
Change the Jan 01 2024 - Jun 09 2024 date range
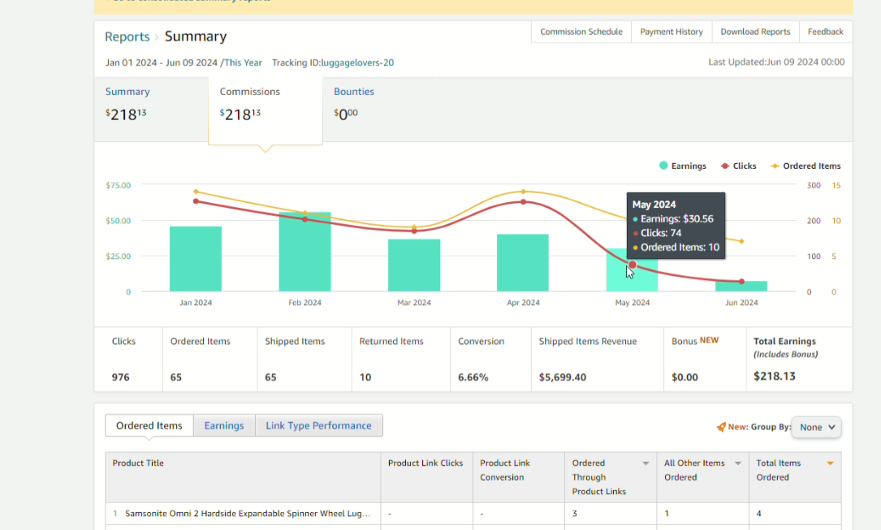[184, 62]
